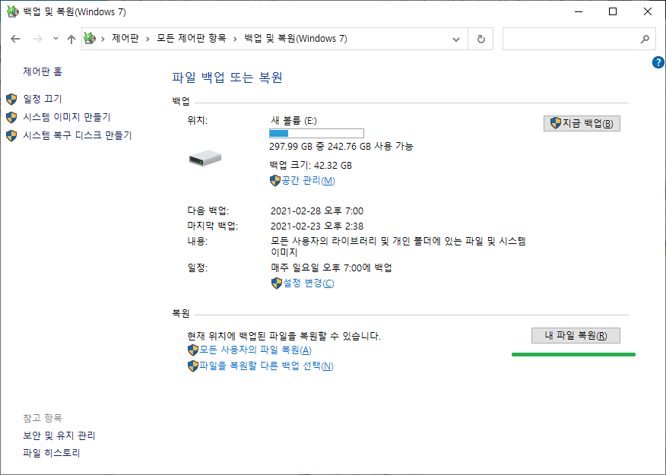This screenshot has height=475, width=666.
Task: Click the E: drive usage bar
Action: click(316, 133)
